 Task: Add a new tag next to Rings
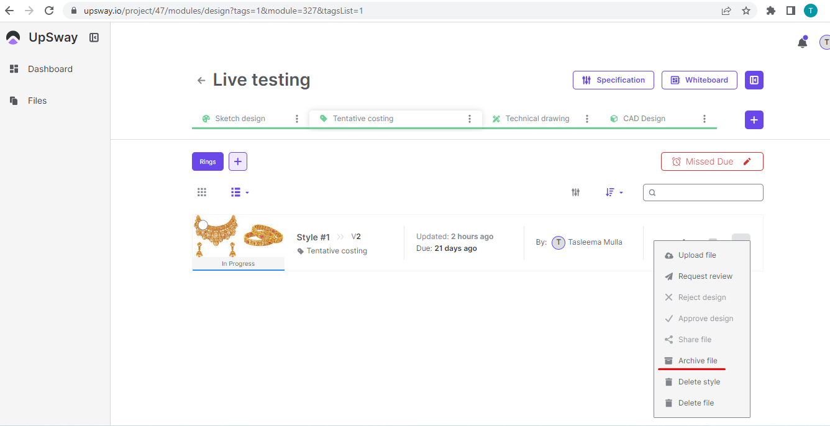pyautogui.click(x=238, y=161)
